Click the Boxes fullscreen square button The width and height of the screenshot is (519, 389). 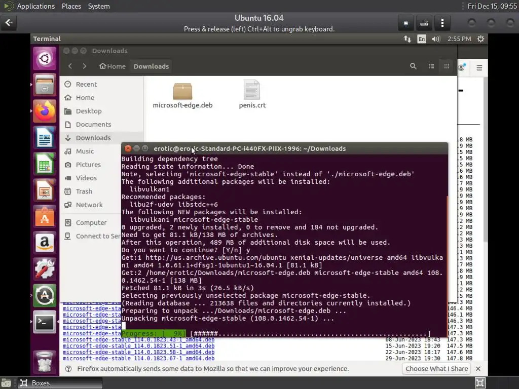pos(406,23)
